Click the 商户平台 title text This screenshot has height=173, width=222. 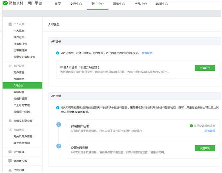point(35,3)
